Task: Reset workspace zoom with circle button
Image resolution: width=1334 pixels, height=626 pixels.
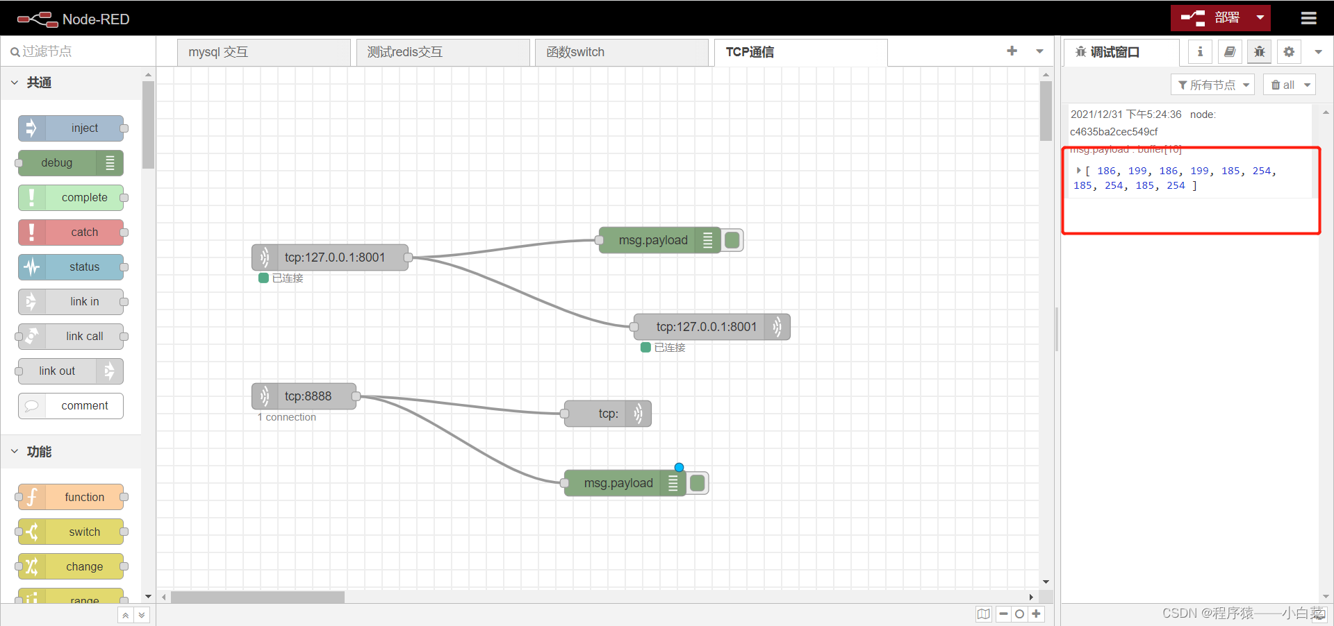Action: (1019, 614)
